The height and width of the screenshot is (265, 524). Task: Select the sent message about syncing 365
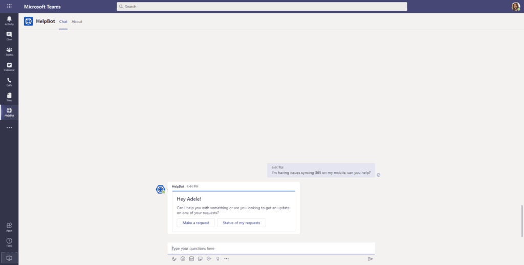pos(321,170)
